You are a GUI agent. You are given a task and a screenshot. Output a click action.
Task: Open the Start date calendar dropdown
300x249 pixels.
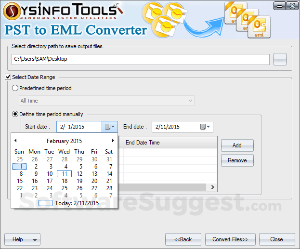tap(110, 127)
